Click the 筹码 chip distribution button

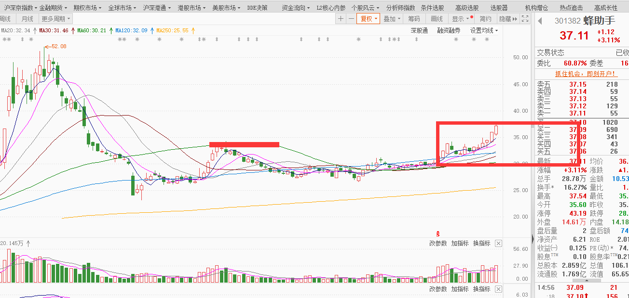pos(414,19)
